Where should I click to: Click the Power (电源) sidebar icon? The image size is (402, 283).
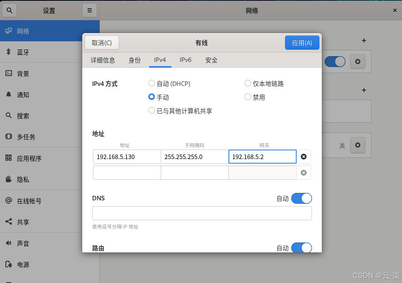9,264
